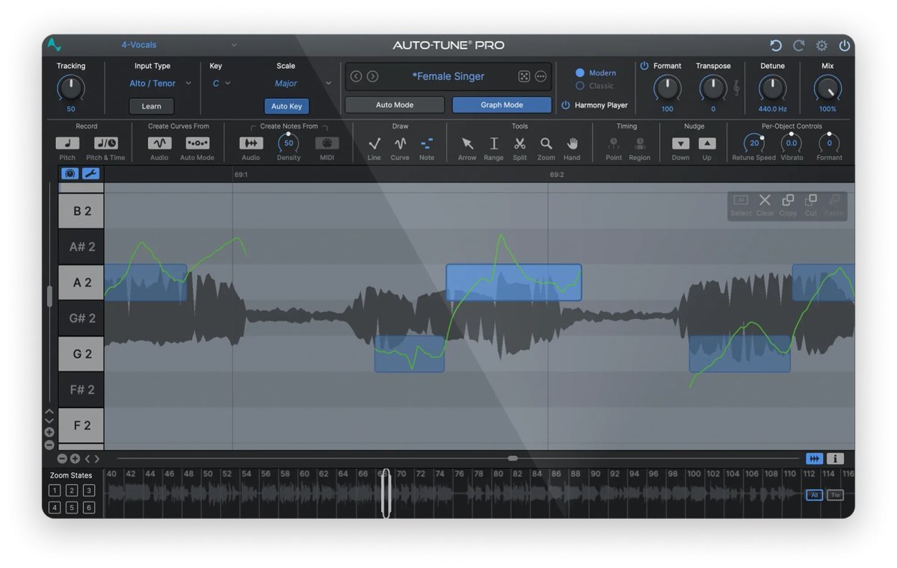The image size is (897, 568).
Task: Nudge selection Down
Action: tap(680, 143)
